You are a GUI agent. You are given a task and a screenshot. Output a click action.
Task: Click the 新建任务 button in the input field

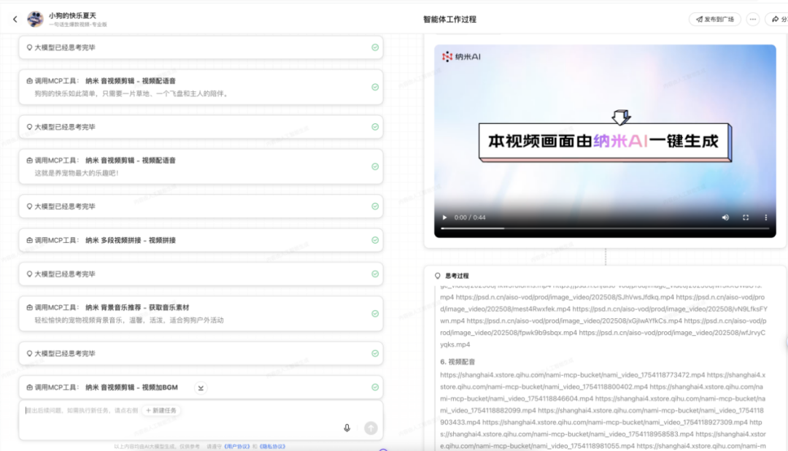click(161, 411)
